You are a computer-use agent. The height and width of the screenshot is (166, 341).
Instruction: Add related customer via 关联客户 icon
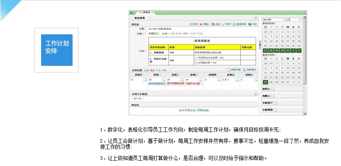pyautogui.click(x=275, y=103)
